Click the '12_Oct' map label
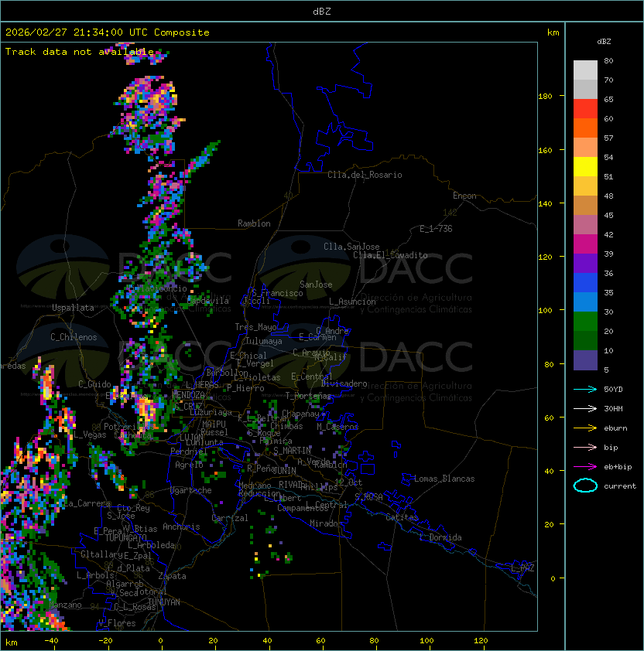This screenshot has width=644, height=651. [348, 482]
